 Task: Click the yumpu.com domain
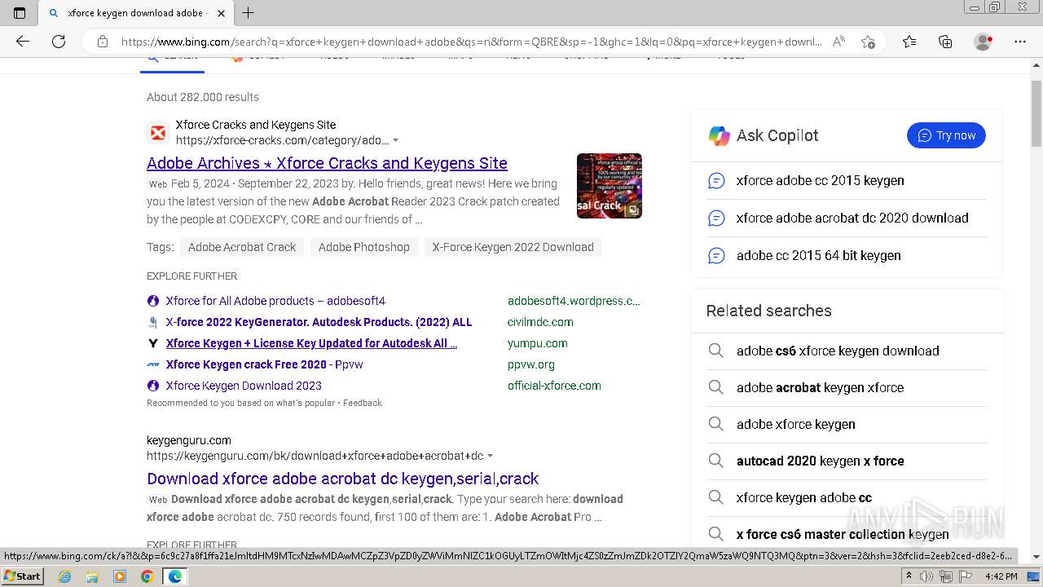[x=538, y=343]
